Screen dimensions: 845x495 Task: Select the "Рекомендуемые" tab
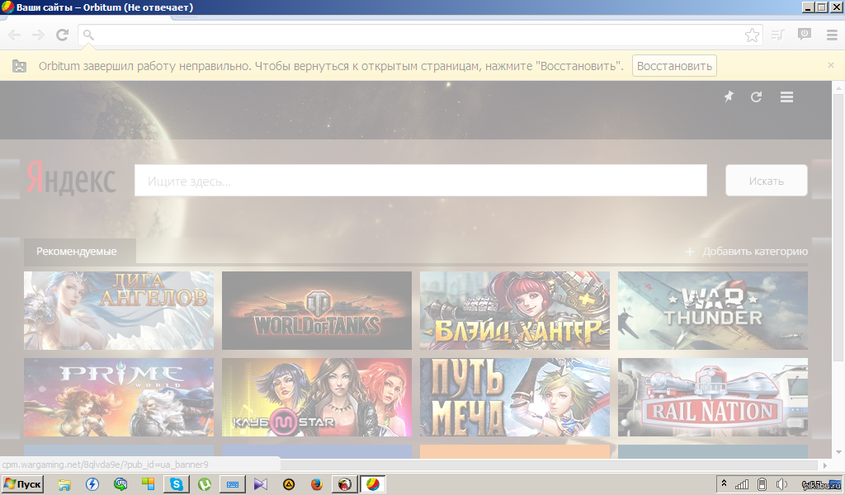point(77,251)
